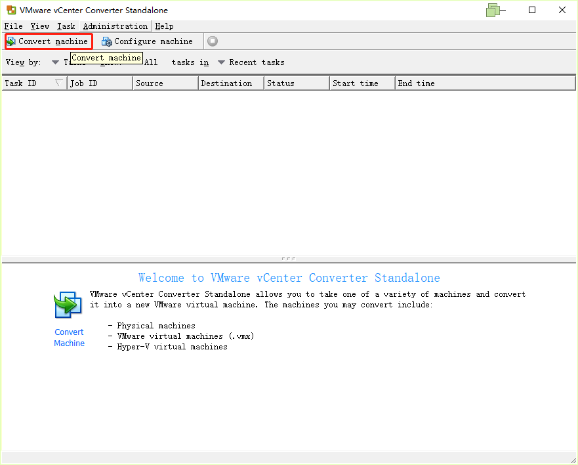Image resolution: width=578 pixels, height=465 pixels.
Task: Expand the View by dropdown arrow
Action: point(55,62)
